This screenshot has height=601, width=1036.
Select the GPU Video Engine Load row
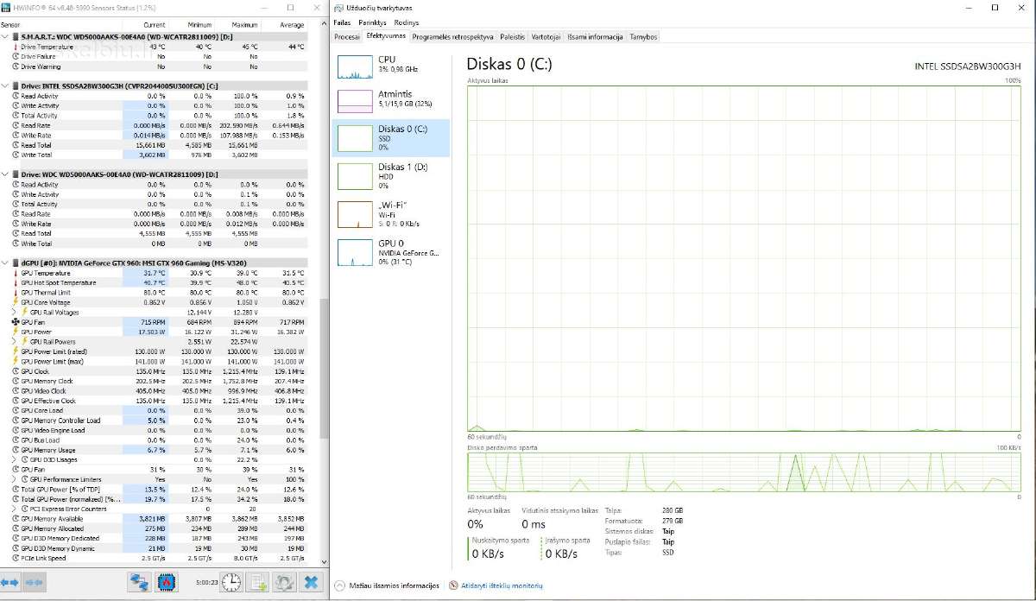[x=154, y=430]
